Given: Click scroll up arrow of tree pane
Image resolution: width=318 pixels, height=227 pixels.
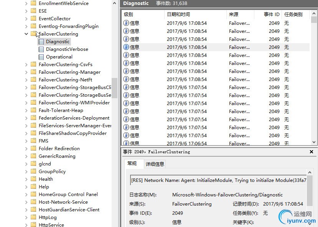Looking at the screenshot, I should point(114,3).
